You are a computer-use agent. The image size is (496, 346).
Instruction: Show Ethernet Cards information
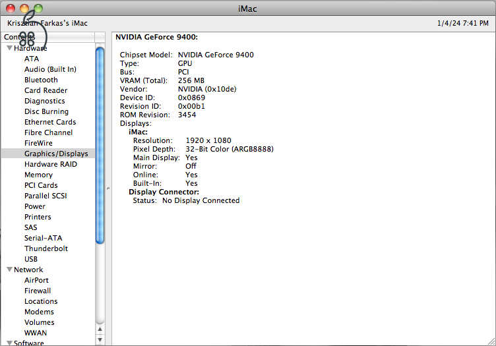click(x=50, y=122)
